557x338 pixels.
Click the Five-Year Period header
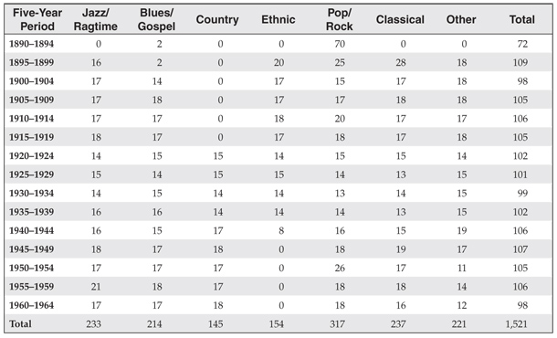[37, 19]
